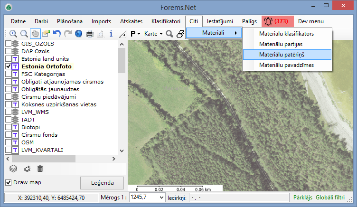The height and width of the screenshot is (207, 357).
Task: Click the T icon of FSC Kategorijas
Action: 15,74
